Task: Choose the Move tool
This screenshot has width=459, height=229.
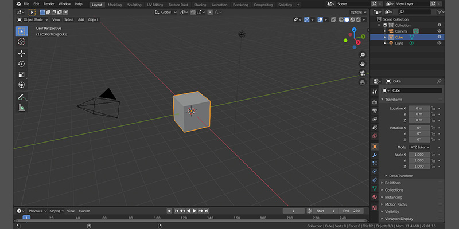Action: coord(22,53)
